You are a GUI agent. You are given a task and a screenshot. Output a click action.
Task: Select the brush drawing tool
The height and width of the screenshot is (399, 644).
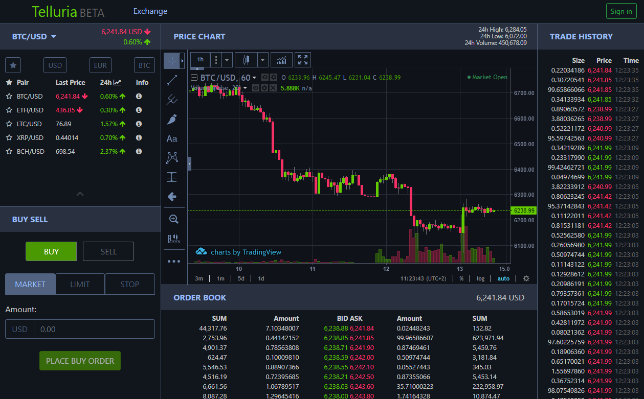[x=172, y=119]
